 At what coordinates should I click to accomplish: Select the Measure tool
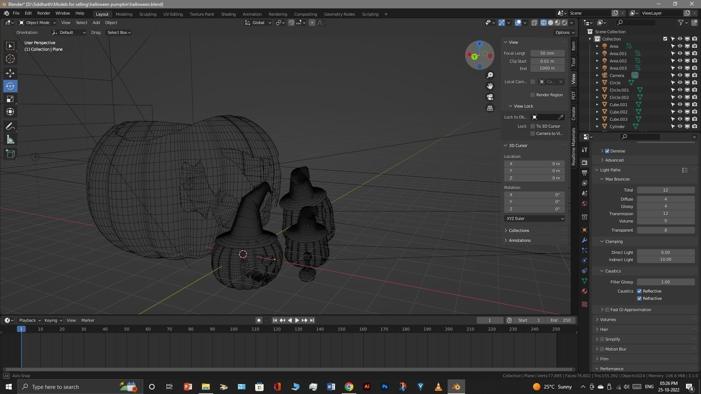[x=10, y=140]
